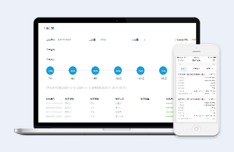Screen dimensions: 234x152
Task: Click the 40% progress step circle
Action: pyautogui.click(x=118, y=70)
